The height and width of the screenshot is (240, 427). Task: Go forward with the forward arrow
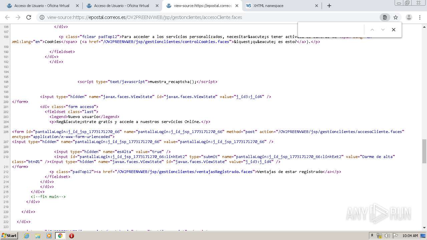pos(18,17)
